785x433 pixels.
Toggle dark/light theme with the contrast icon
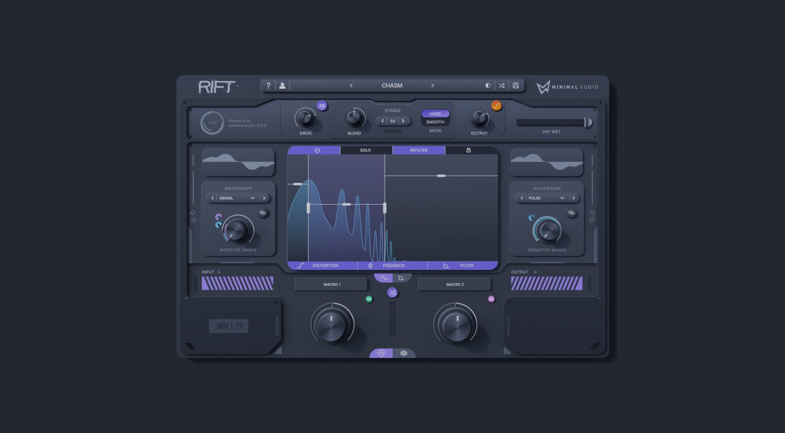click(488, 85)
